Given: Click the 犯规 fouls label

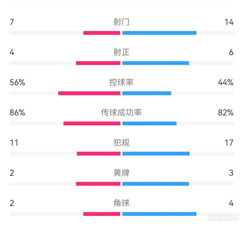Looking at the screenshot, I should [122, 143].
